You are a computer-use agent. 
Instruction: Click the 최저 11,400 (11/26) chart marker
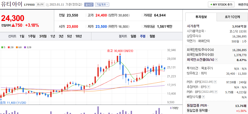tap(13, 103)
